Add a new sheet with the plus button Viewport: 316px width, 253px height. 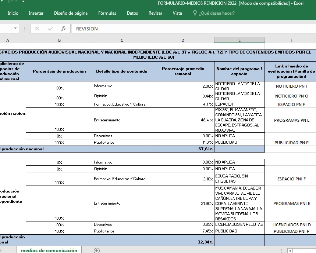[97, 250]
